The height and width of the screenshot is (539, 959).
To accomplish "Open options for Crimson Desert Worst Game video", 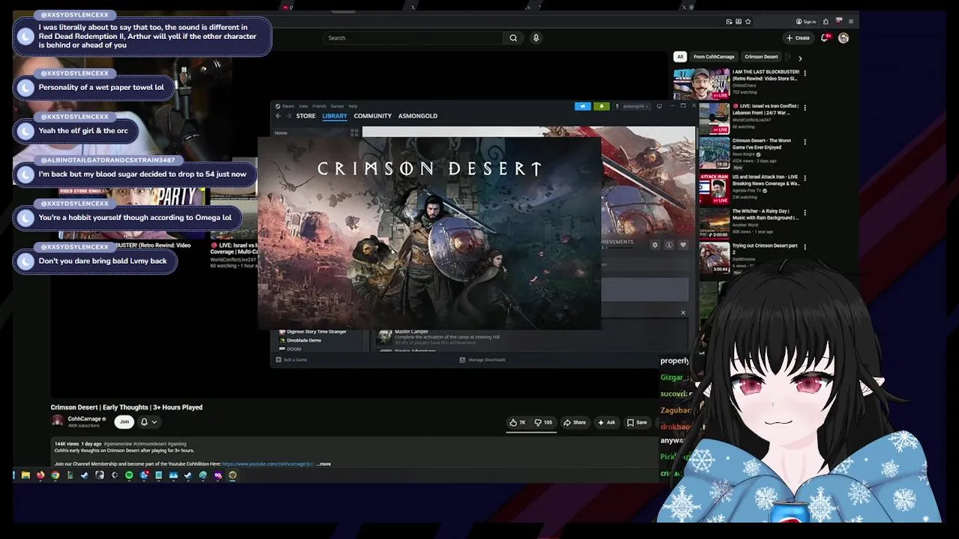I will pyautogui.click(x=805, y=141).
